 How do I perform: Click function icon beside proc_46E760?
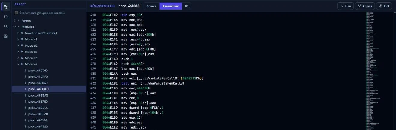tap(26, 102)
